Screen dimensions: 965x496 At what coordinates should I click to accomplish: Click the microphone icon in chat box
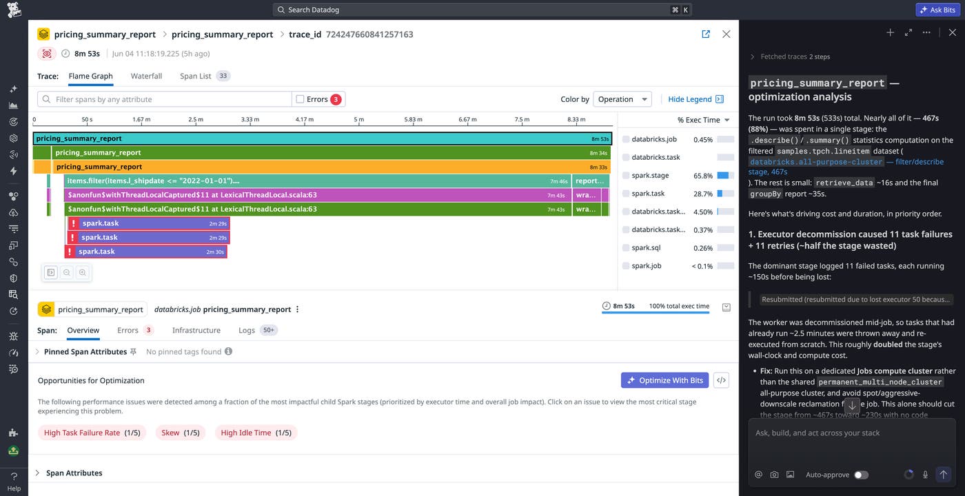click(925, 475)
